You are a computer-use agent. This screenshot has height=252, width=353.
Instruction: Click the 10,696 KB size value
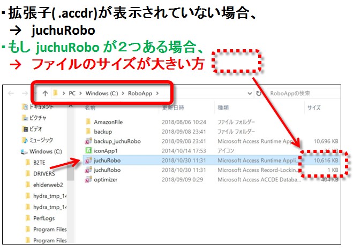pyautogui.click(x=326, y=141)
